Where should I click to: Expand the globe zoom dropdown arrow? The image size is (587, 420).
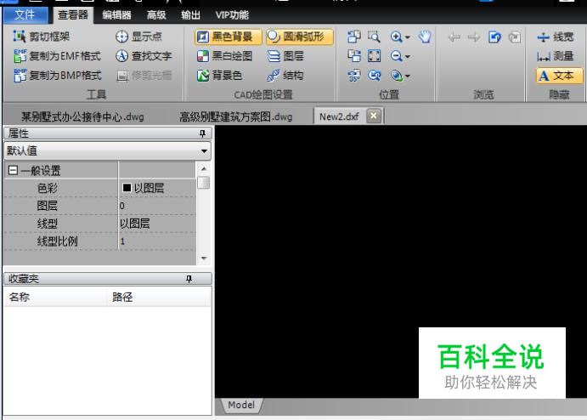[x=408, y=76]
